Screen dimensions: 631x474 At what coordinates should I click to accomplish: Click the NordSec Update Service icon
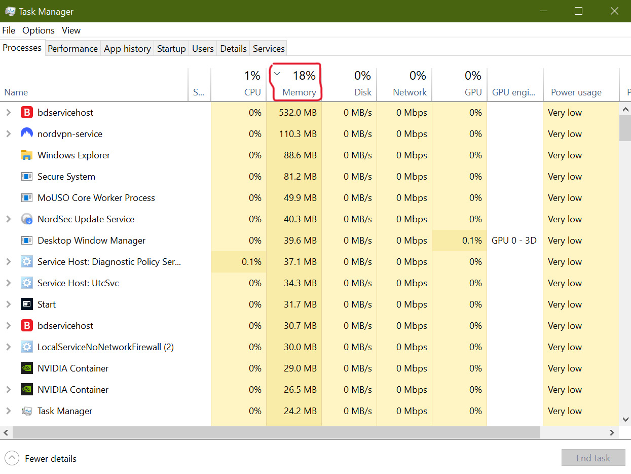tap(27, 219)
